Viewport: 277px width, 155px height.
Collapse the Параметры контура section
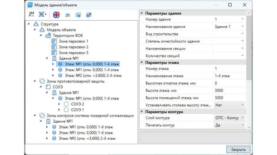click(141, 112)
